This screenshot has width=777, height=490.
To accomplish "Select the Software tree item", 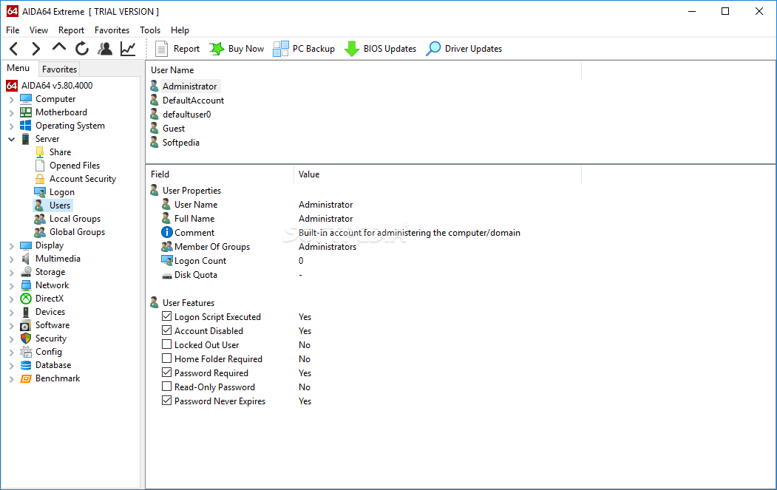I will point(52,325).
